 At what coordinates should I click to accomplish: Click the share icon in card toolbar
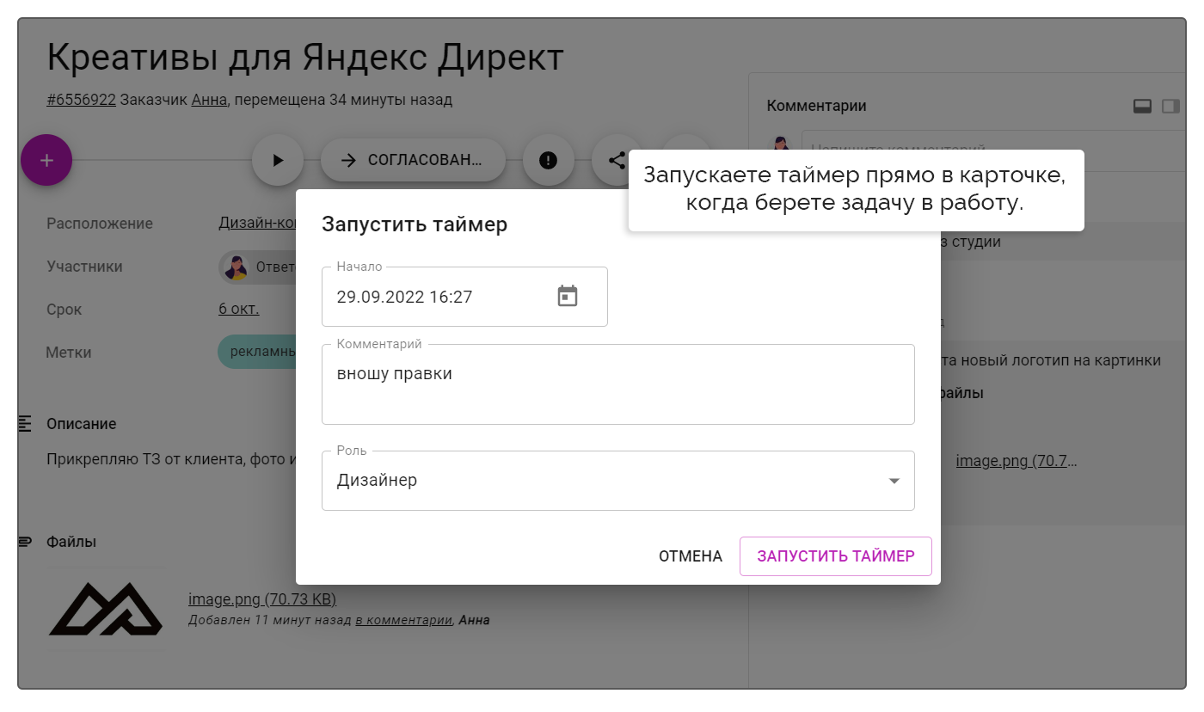pyautogui.click(x=617, y=160)
